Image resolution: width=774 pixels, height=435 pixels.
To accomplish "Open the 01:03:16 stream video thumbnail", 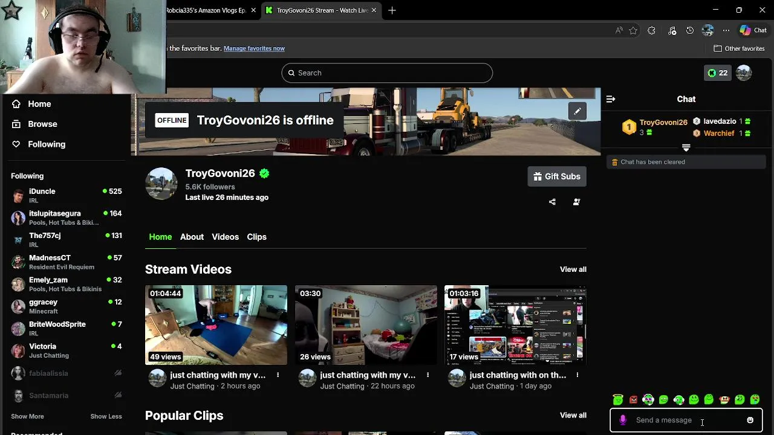I will 515,325.
